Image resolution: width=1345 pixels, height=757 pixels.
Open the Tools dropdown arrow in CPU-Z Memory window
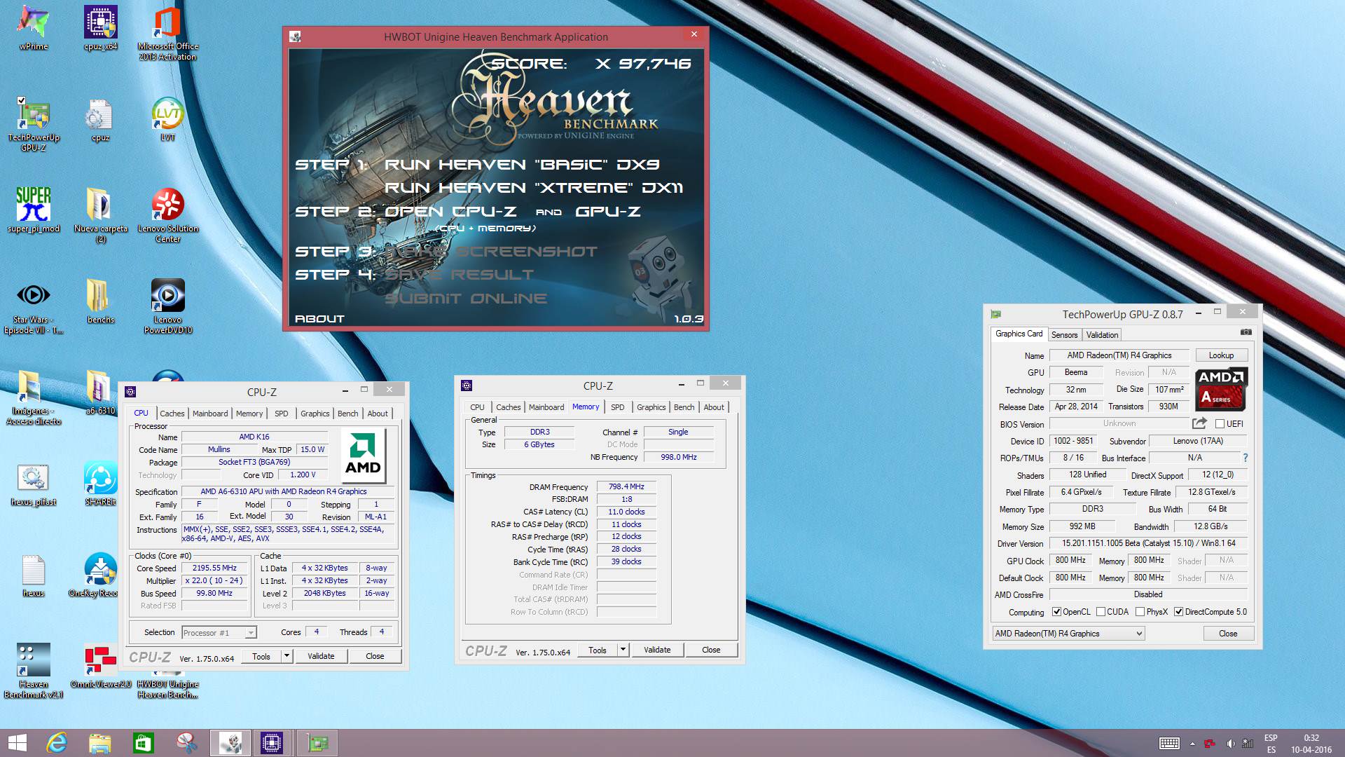[x=622, y=650]
